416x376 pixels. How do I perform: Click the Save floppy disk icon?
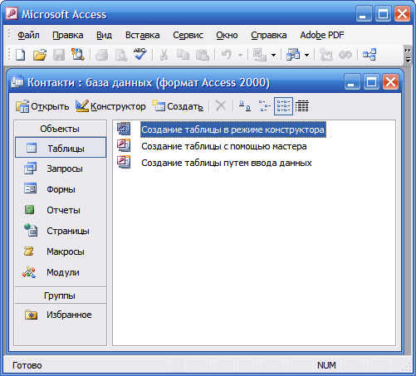coord(59,55)
